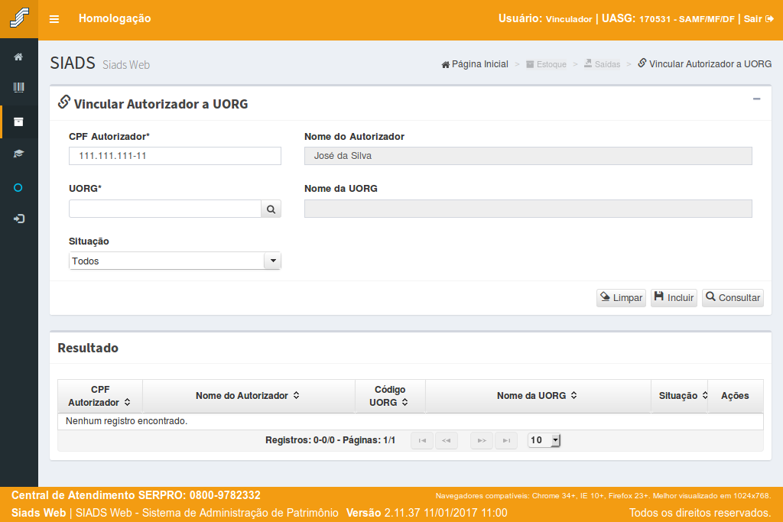Click 'Registros: 0-0/0 - Páginas: 1/1' text
783x522 pixels.
pos(330,440)
